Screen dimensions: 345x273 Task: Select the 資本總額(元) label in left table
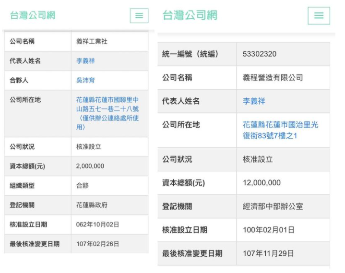[x=27, y=166]
